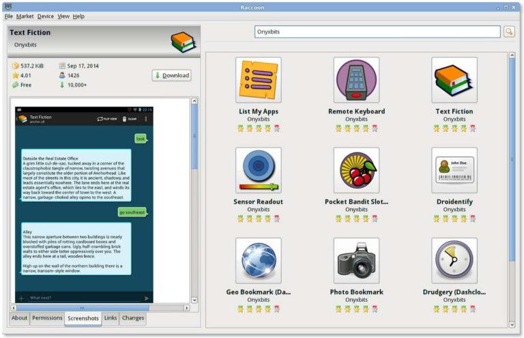Select the Droidentify ID card icon
This screenshot has height=338, width=524.
point(454,170)
